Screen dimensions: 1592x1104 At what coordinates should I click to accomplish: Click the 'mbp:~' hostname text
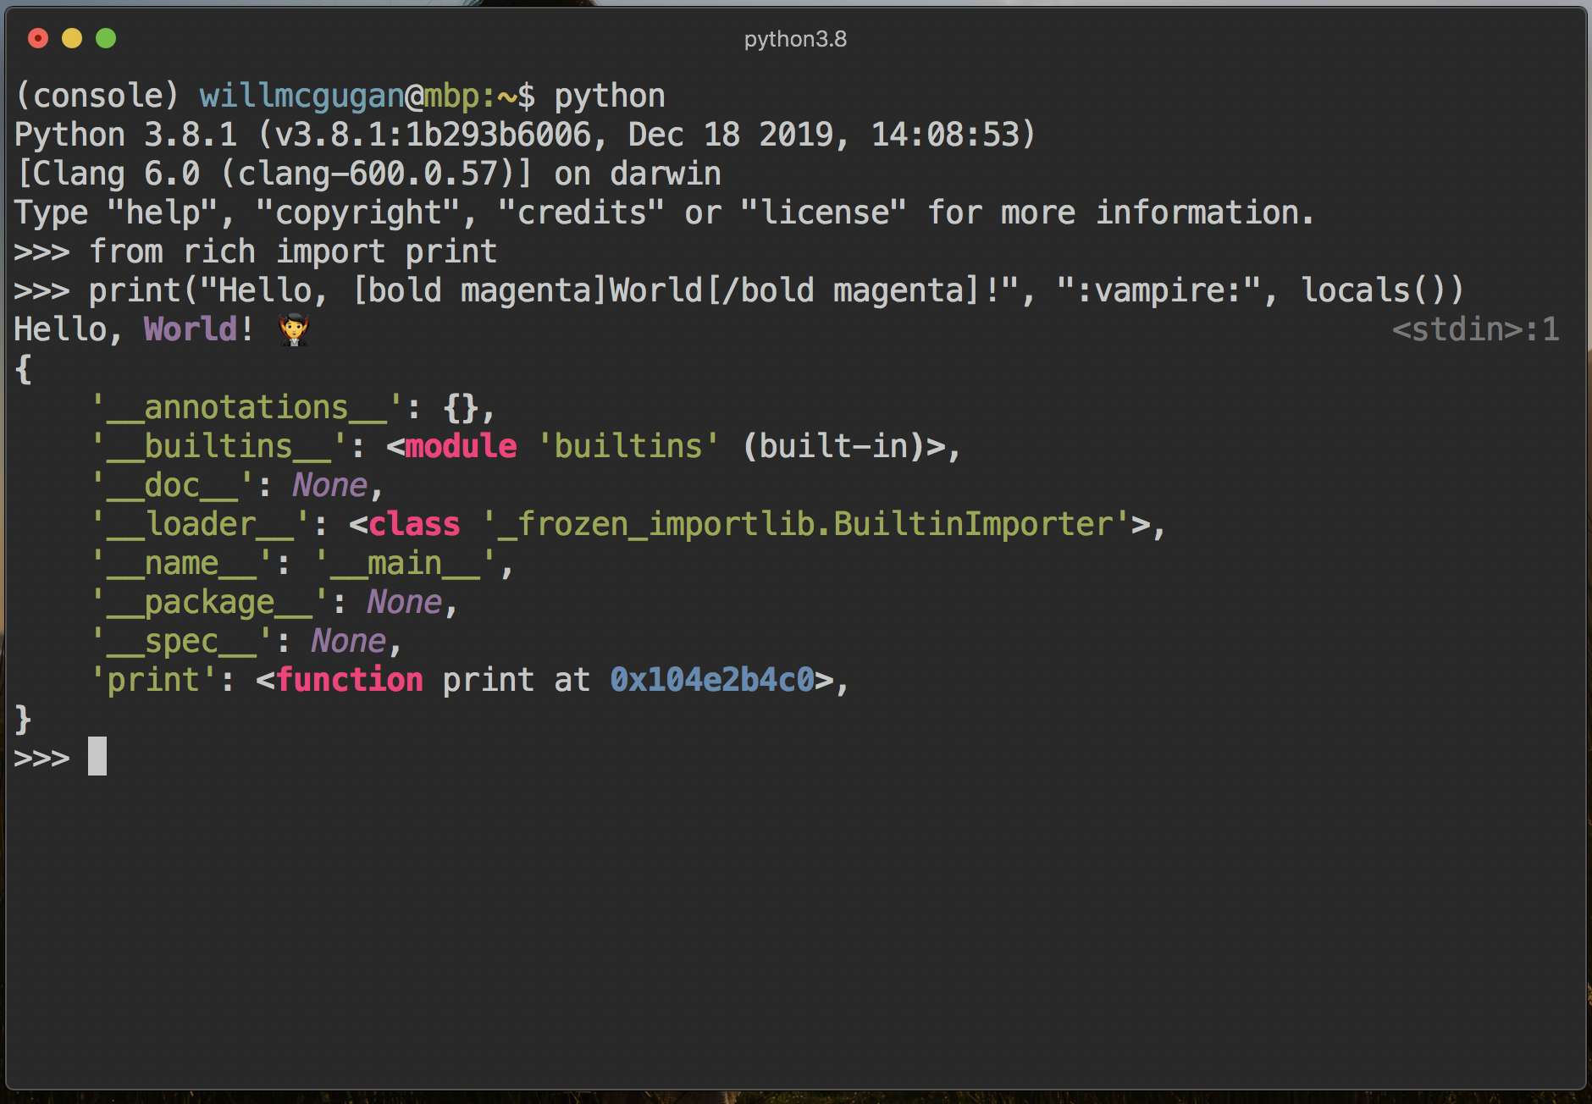coord(470,96)
